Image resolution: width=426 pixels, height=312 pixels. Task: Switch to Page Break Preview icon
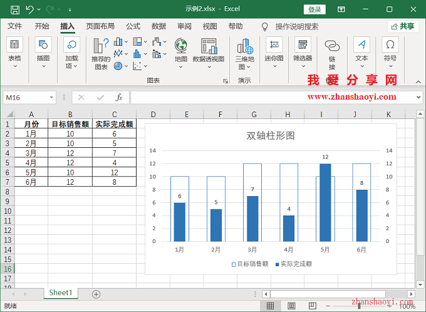tap(313, 306)
